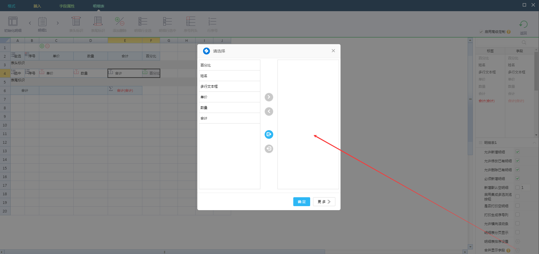
Task: Switch to the 字段属性 tab
Action: [67, 6]
